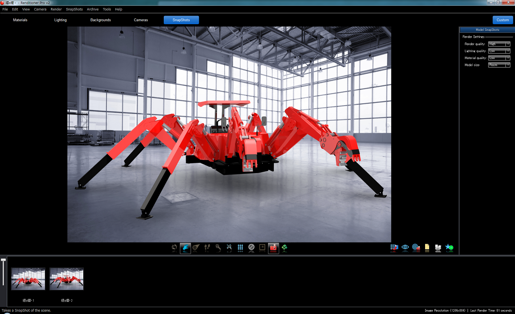Screen dimensions: 515x314
Task: Toggle the prohibit render overlay icon
Action: coord(251,247)
